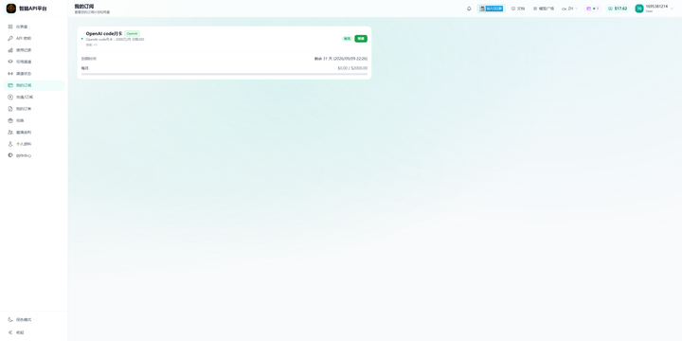Click the light green badge beside renew button
Viewport: 682px width, 341px height.
point(347,39)
